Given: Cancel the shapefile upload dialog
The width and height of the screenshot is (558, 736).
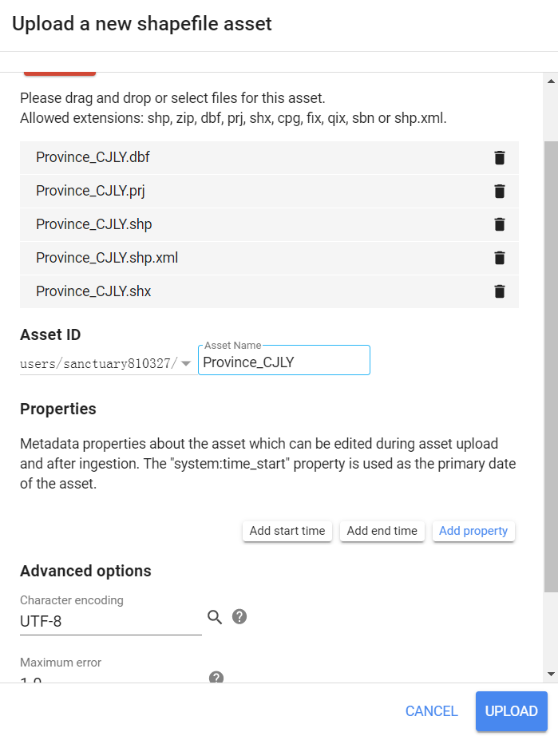Looking at the screenshot, I should (431, 711).
